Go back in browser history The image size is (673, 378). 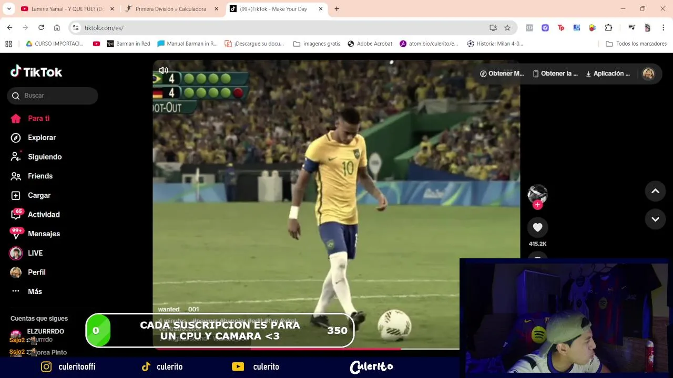pyautogui.click(x=9, y=27)
